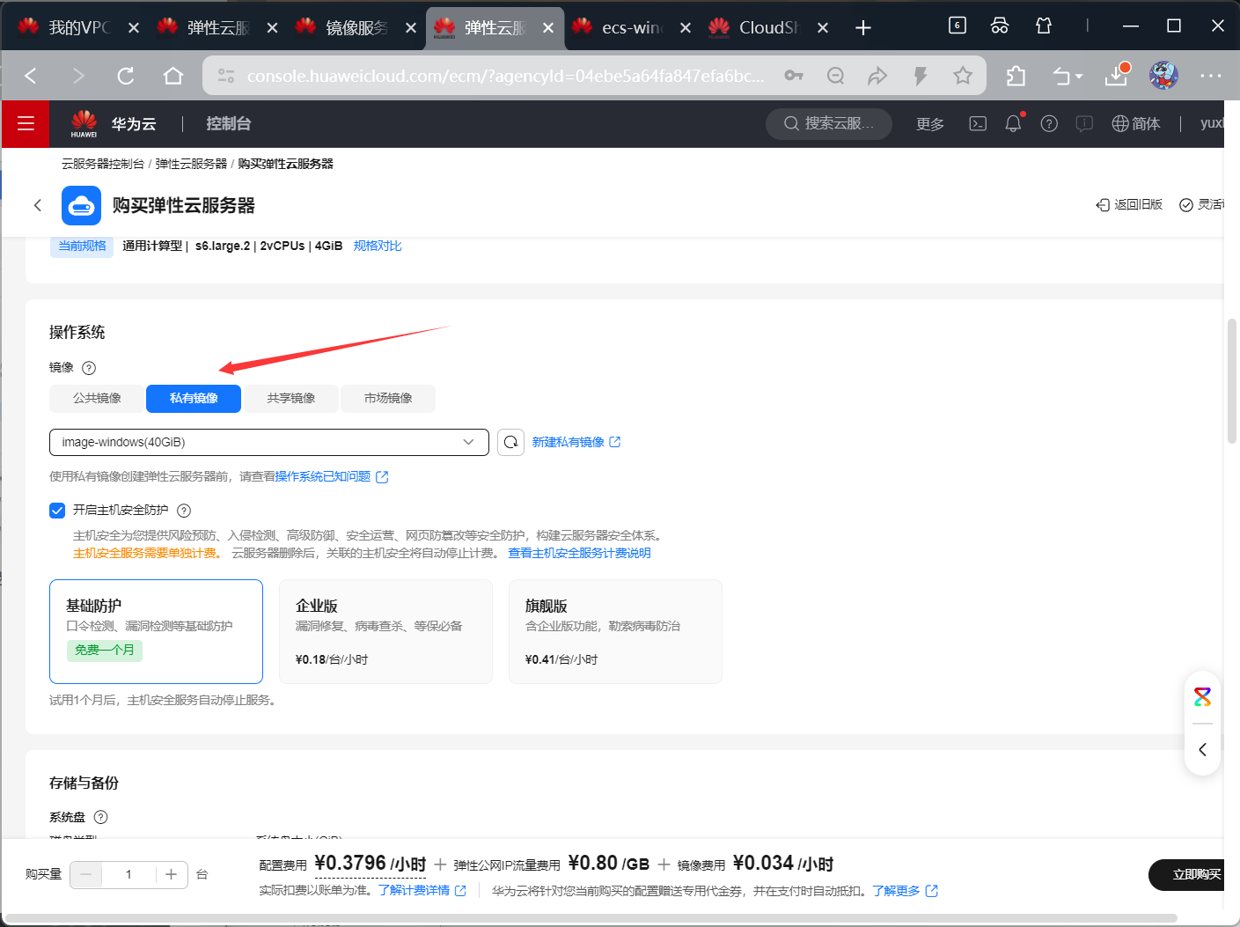
Task: Switch to the ecs-win browser tab
Action: click(632, 27)
